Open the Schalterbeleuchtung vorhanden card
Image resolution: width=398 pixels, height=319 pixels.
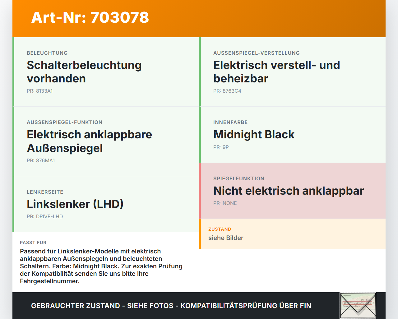tap(106, 72)
